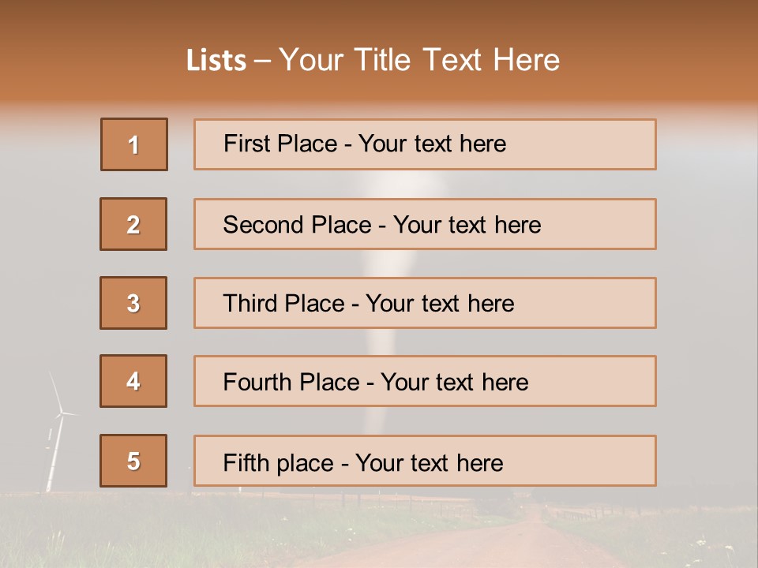Click the Third Place text box

[425, 303]
